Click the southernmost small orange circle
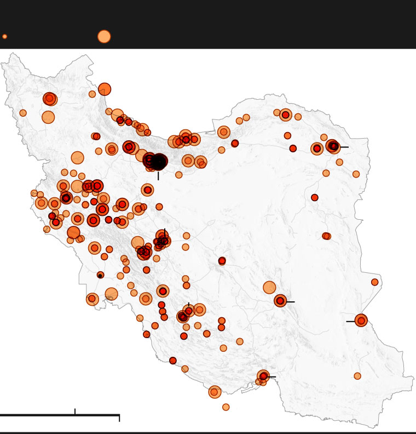Screen dimensions: 416x434 [226, 407]
